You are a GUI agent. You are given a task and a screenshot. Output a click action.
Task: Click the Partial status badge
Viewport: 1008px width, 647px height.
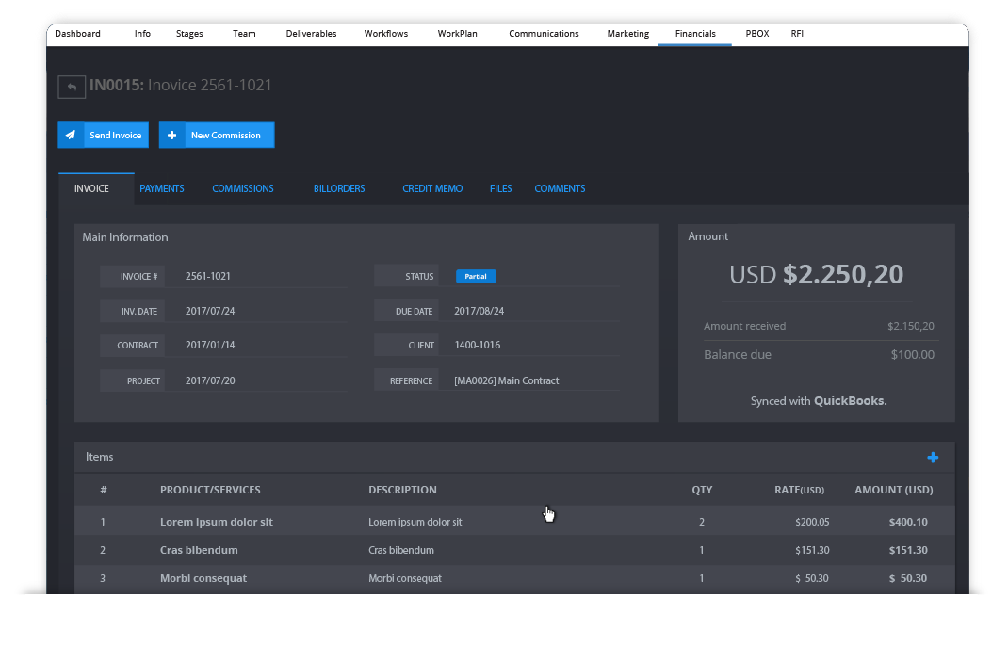[x=476, y=276]
